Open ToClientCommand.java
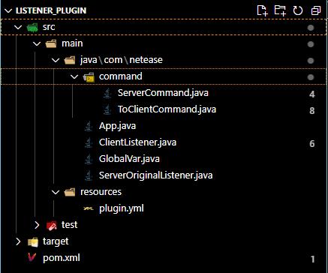The width and height of the screenshot is (328, 273). click(167, 109)
